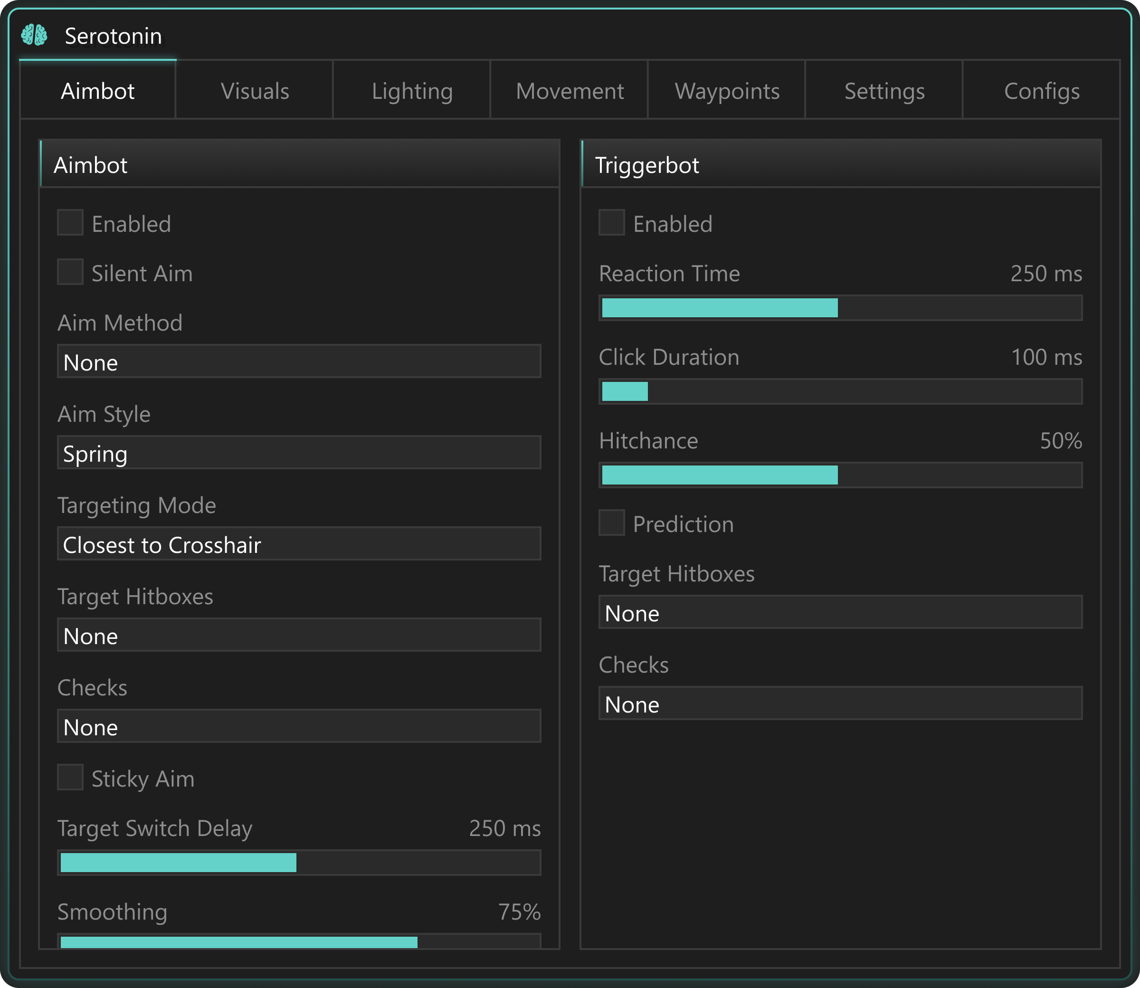
Task: Open the Visuals tab
Action: [255, 90]
